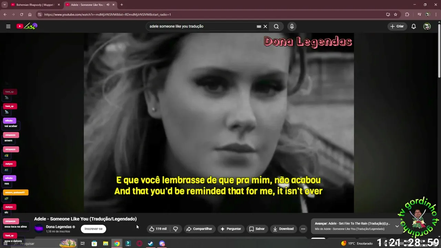Viewport: 441px width, 248px height.
Task: Go forward in browser history
Action: (13, 14)
